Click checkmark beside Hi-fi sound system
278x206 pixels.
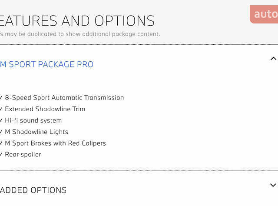coord(1,120)
